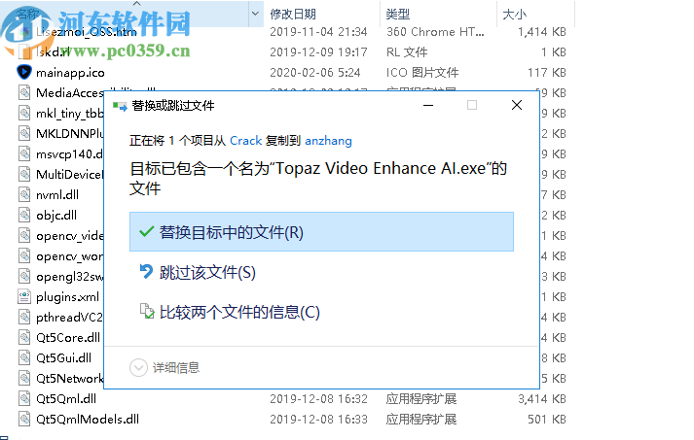This screenshot has width=694, height=440.
Task: Open the Crack source folder link
Action: tap(245, 141)
